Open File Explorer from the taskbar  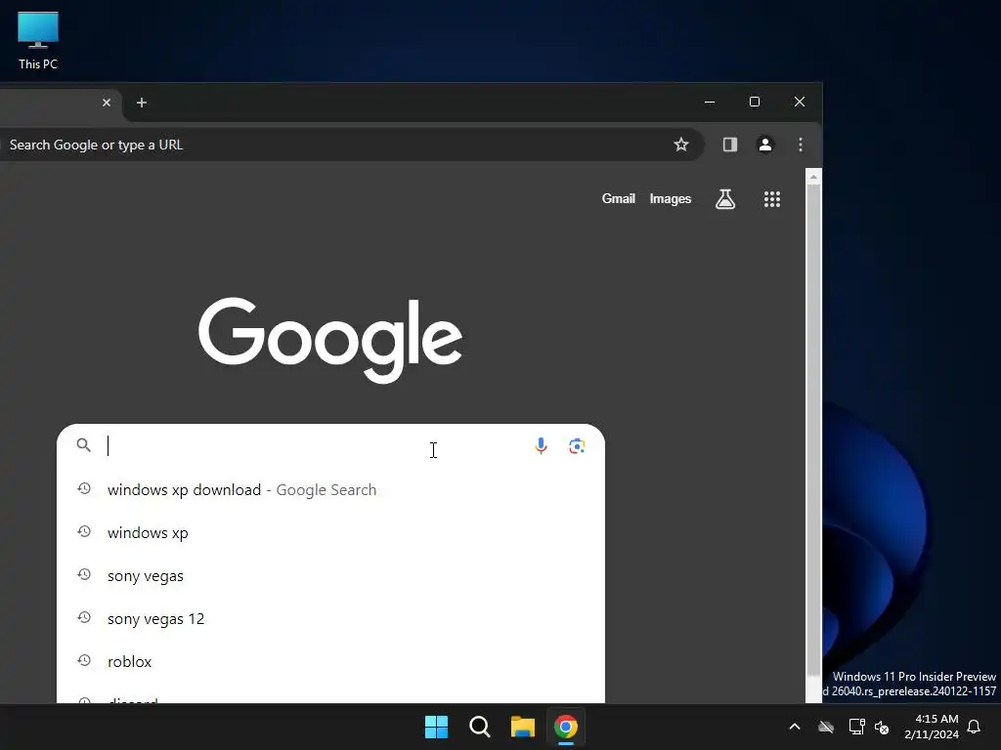coord(522,727)
